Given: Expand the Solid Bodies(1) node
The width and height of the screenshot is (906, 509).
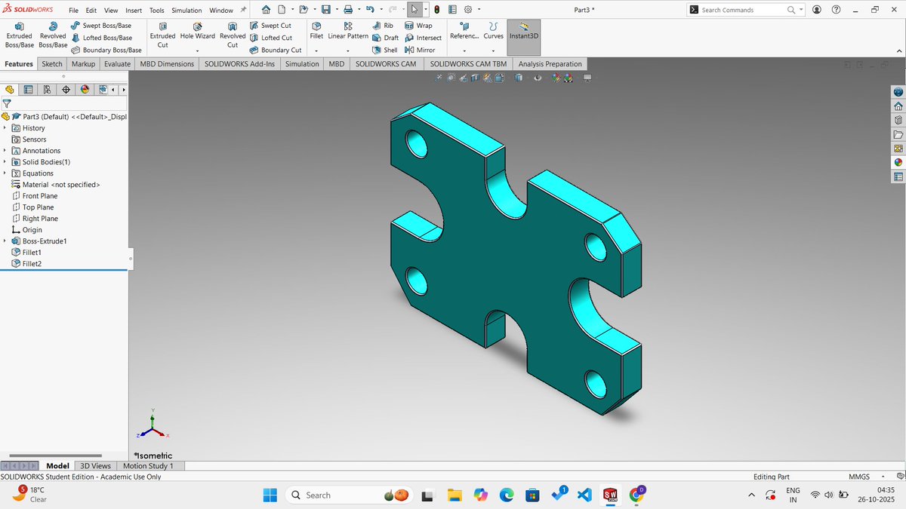Looking at the screenshot, I should click(x=5, y=162).
